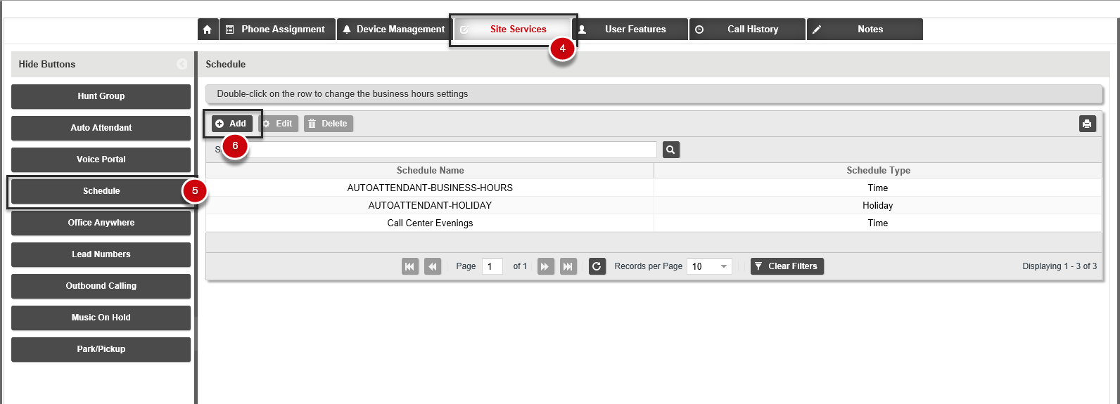Open the Music On Hold section
The image size is (1120, 404).
(101, 318)
